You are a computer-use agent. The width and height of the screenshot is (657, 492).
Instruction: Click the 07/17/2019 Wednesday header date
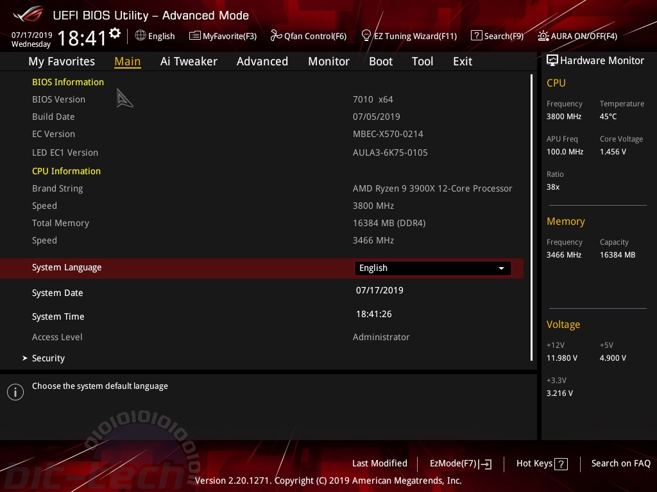coord(31,39)
